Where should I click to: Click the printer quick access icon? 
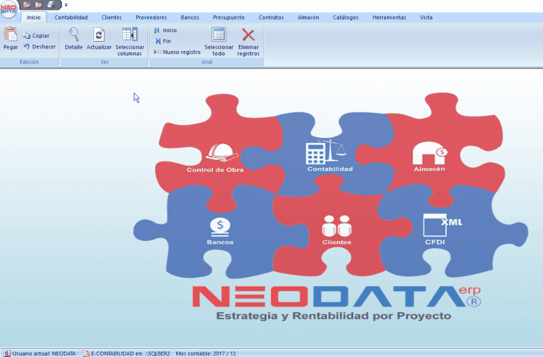click(51, 5)
